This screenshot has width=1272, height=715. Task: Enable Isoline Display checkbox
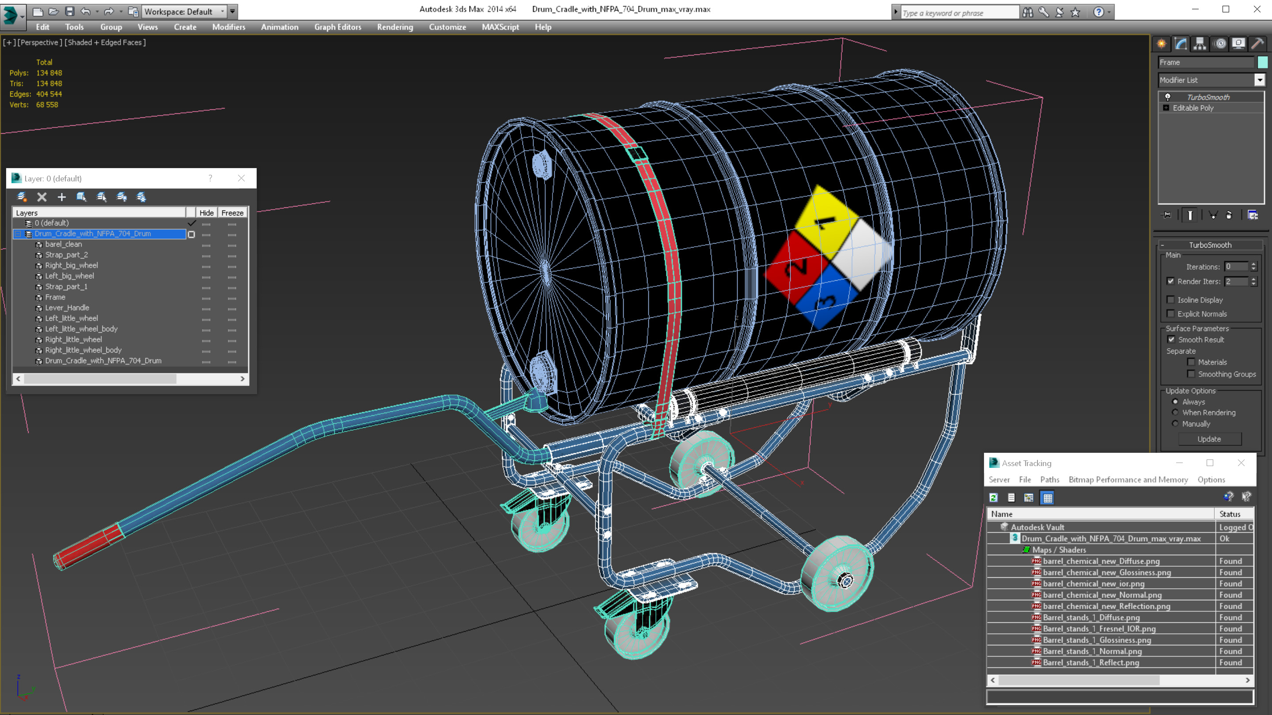click(1170, 300)
